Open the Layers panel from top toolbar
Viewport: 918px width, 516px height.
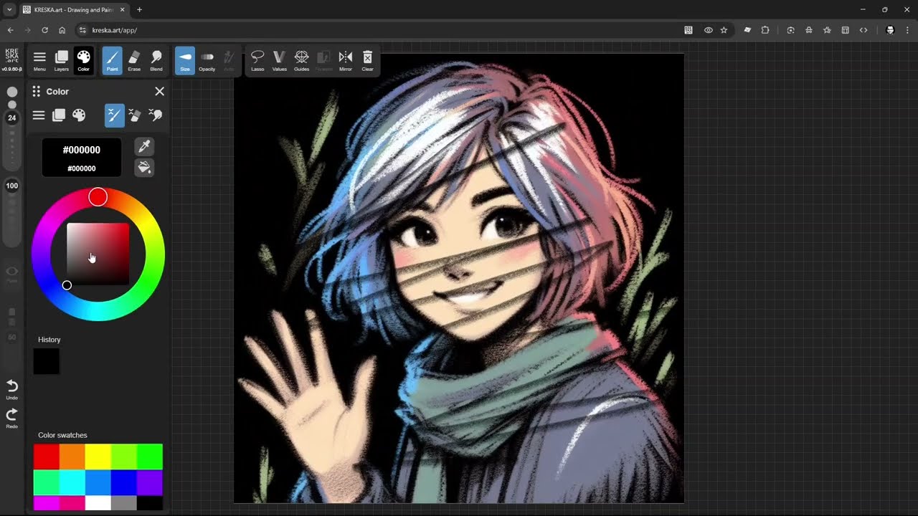pyautogui.click(x=62, y=61)
